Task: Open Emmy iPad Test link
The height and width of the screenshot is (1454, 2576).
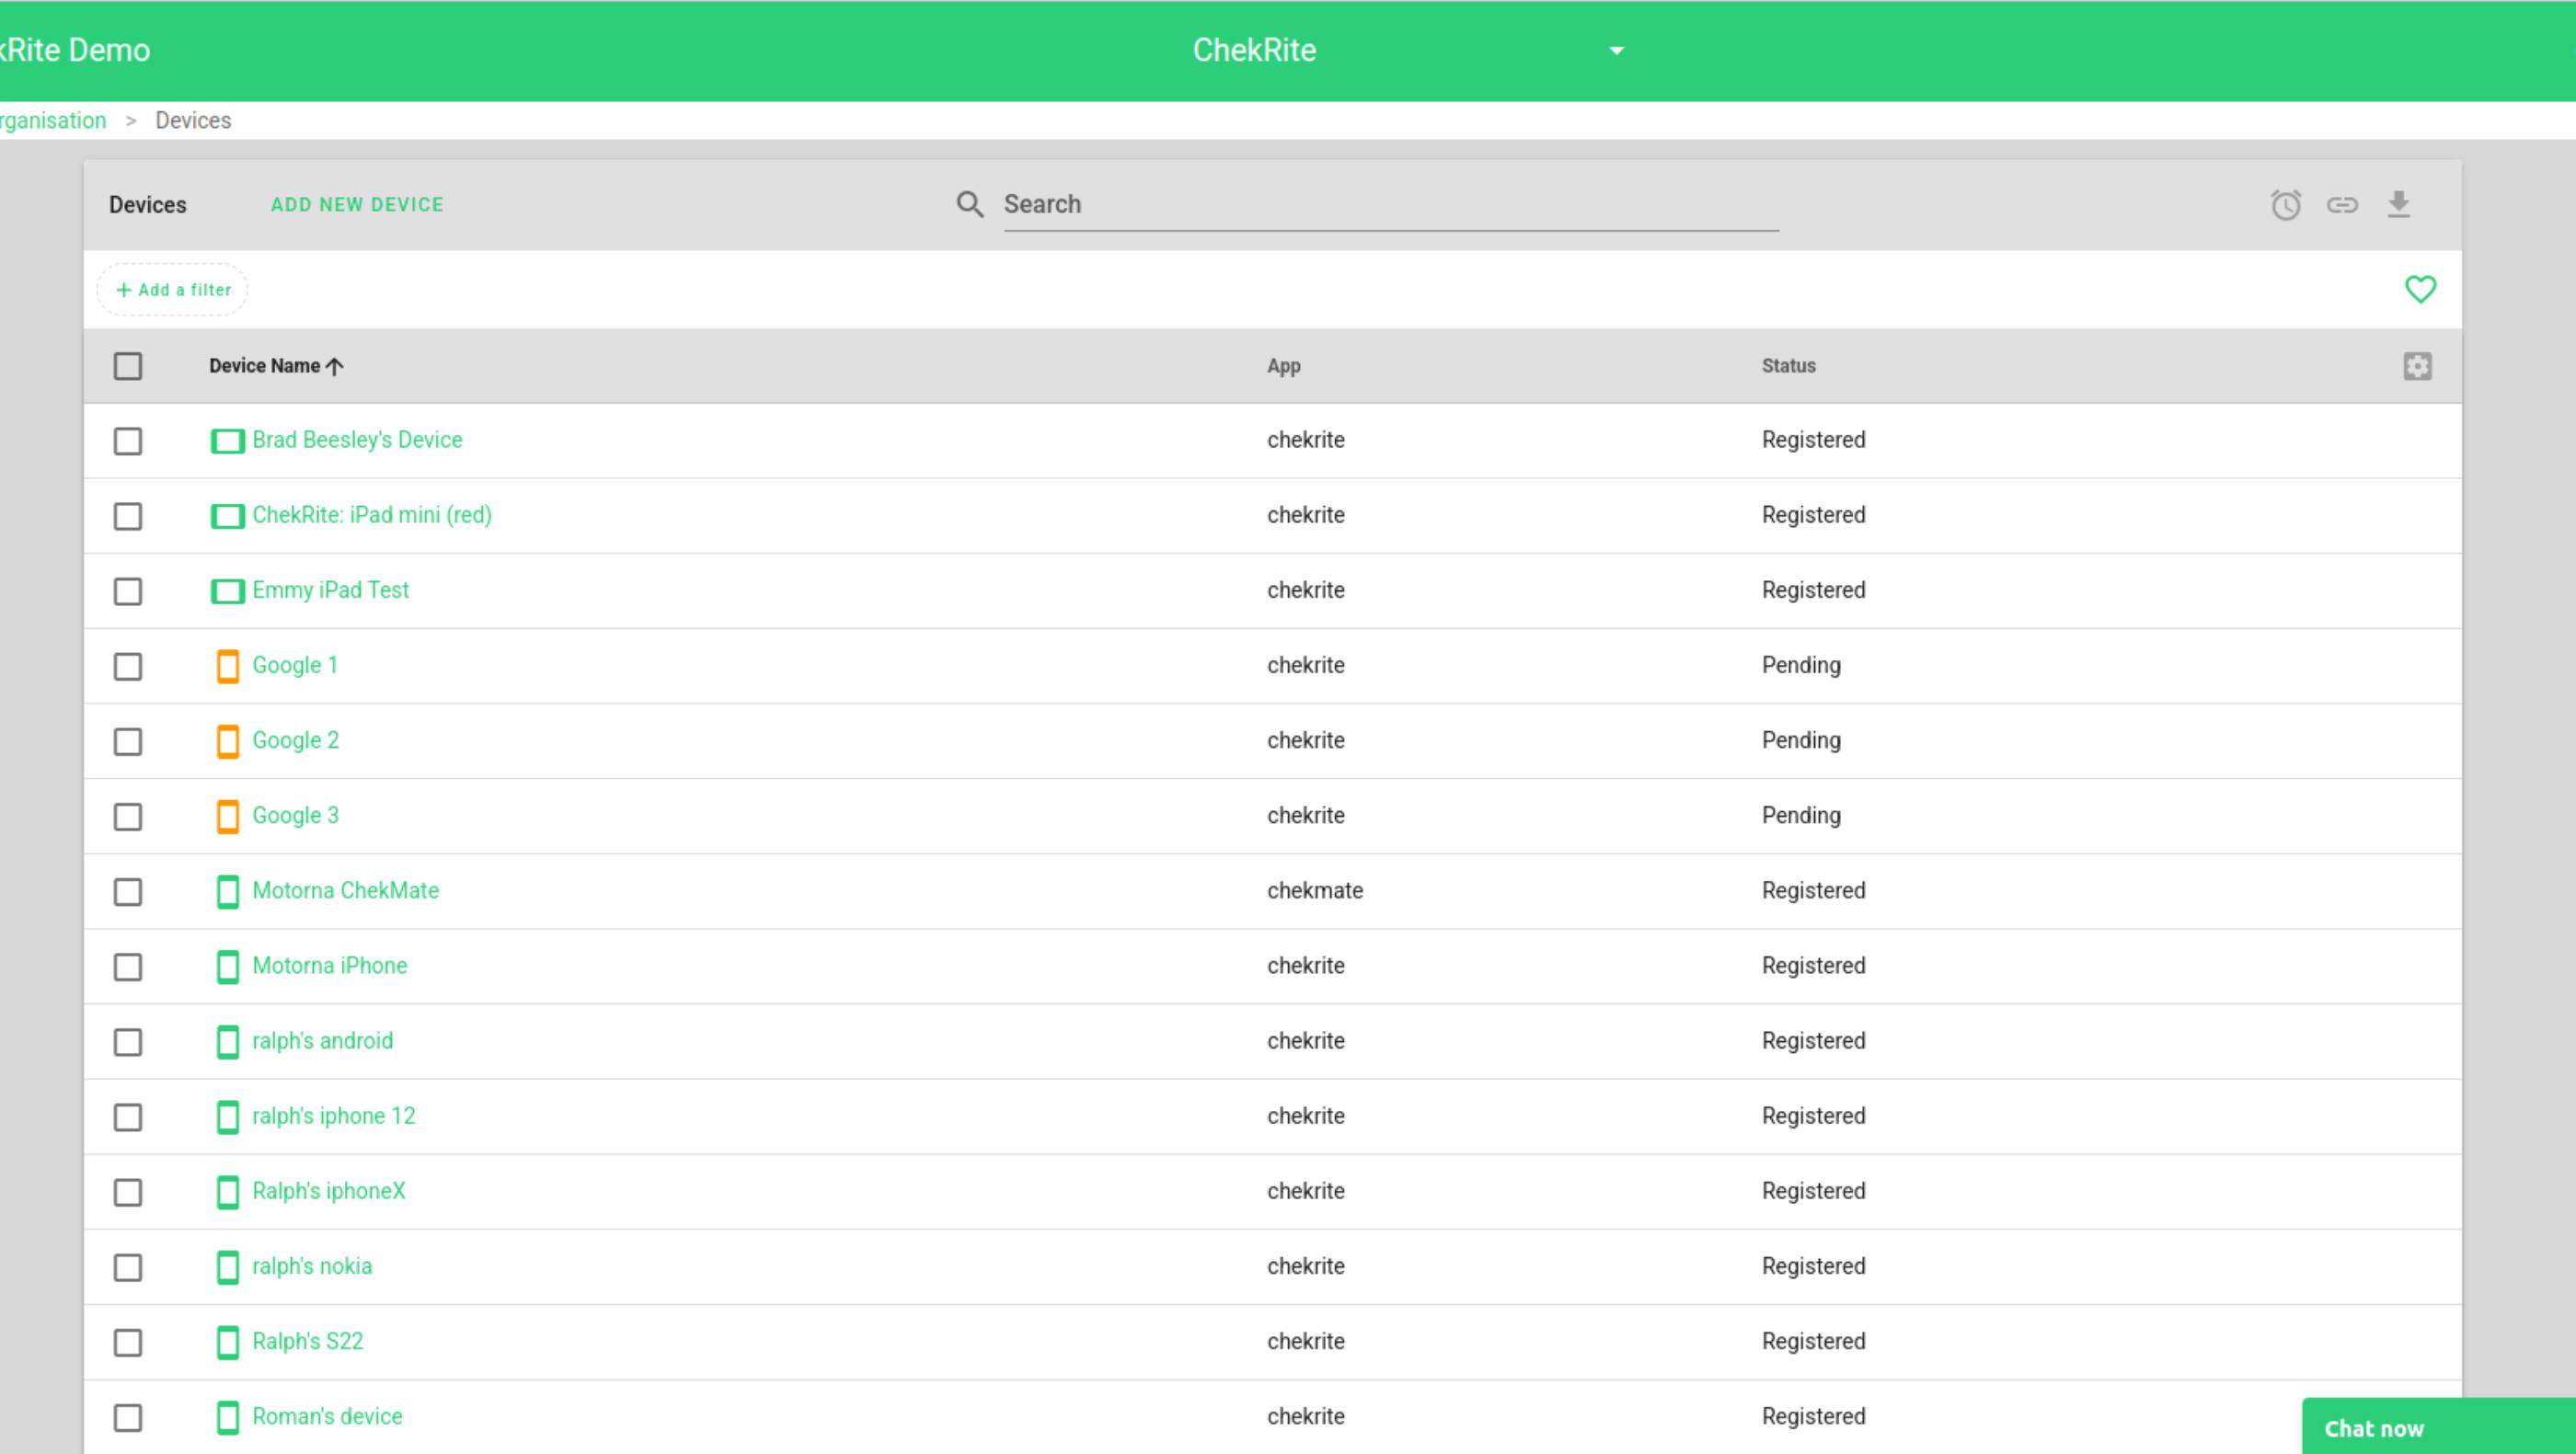Action: tap(330, 590)
